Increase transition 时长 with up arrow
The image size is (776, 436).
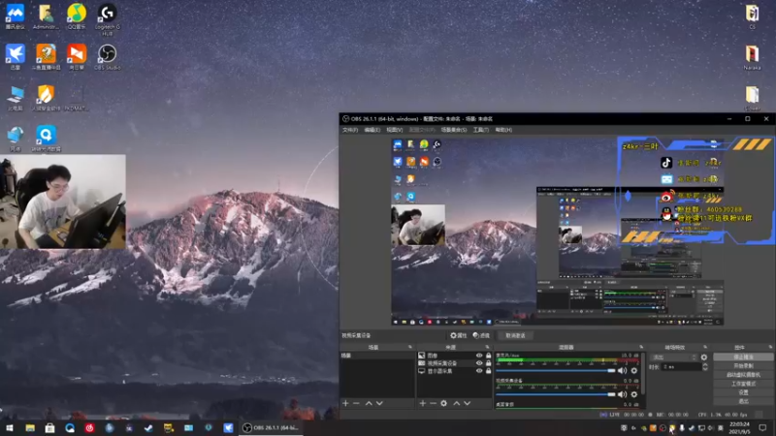705,365
